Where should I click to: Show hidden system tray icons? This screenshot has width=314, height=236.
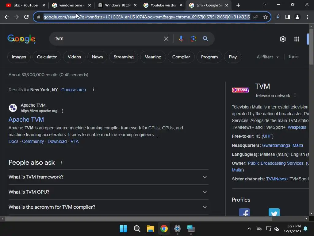249,229
